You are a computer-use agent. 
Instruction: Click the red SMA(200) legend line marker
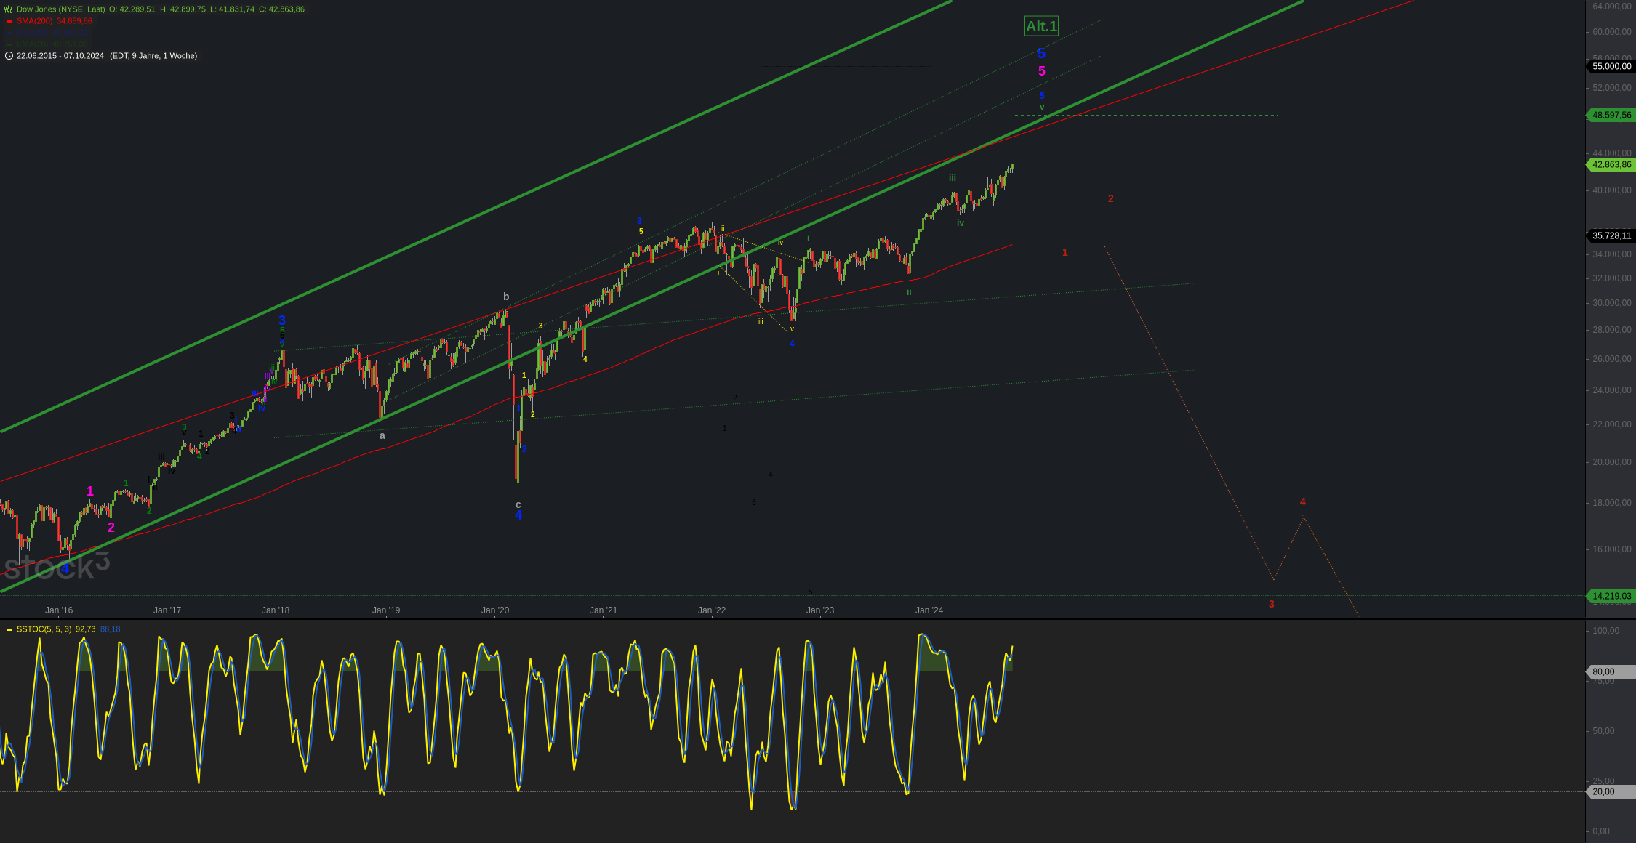coord(9,21)
